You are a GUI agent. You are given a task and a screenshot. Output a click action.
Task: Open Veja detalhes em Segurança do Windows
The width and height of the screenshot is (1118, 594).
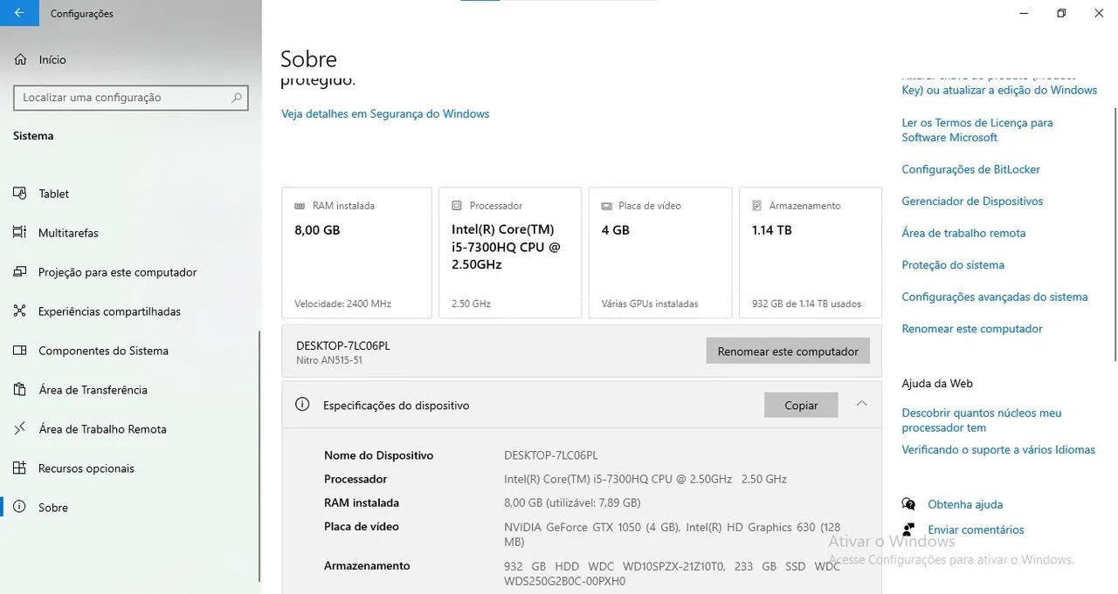(385, 114)
